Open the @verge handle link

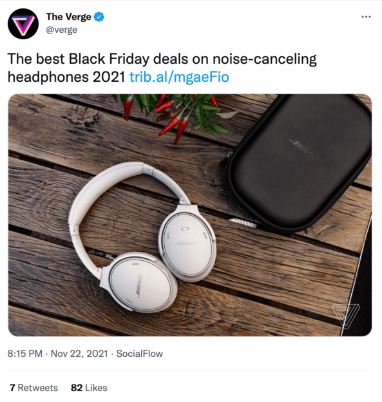(62, 30)
